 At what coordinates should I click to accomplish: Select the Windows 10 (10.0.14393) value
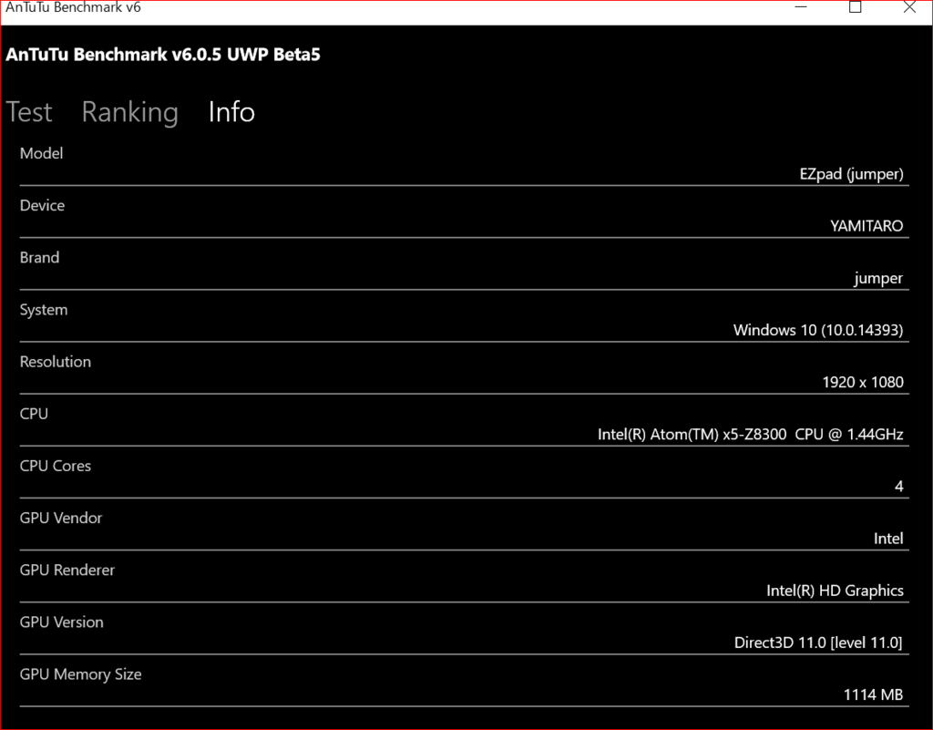[818, 330]
